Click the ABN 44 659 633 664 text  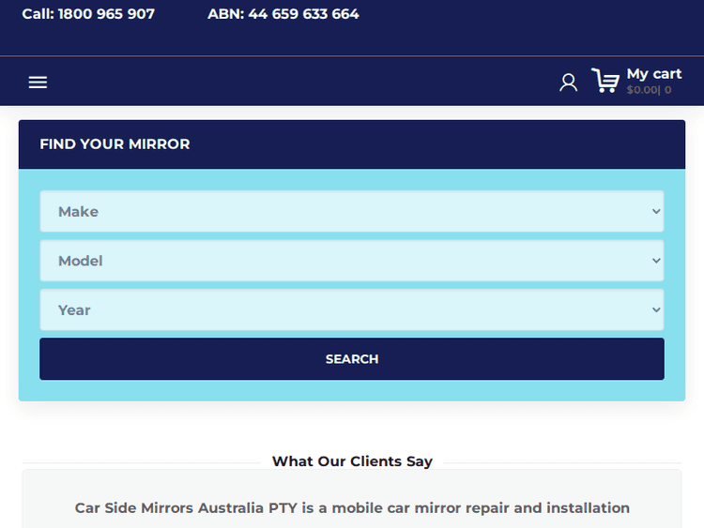pyautogui.click(x=303, y=14)
